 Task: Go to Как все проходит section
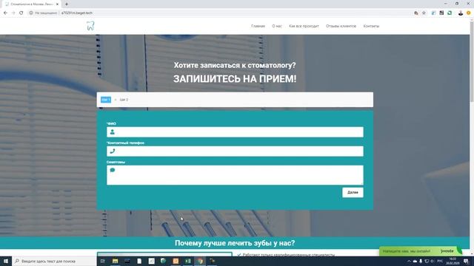[x=304, y=27]
